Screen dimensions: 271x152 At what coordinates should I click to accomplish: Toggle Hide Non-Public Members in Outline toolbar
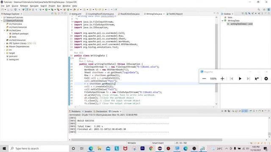256,14
